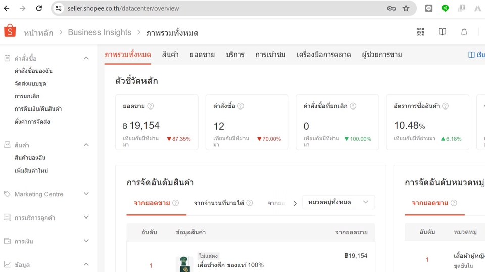Screen dimensions: 485x272
Task: Collapse the สินค้า sidebar section
Action: [x=86, y=145]
